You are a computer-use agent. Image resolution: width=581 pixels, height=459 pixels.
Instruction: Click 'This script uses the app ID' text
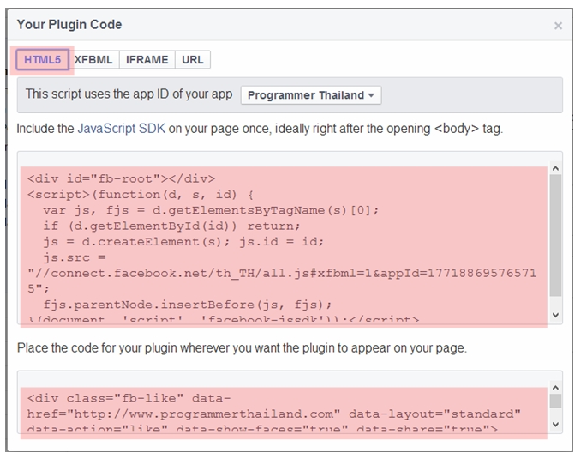129,94
